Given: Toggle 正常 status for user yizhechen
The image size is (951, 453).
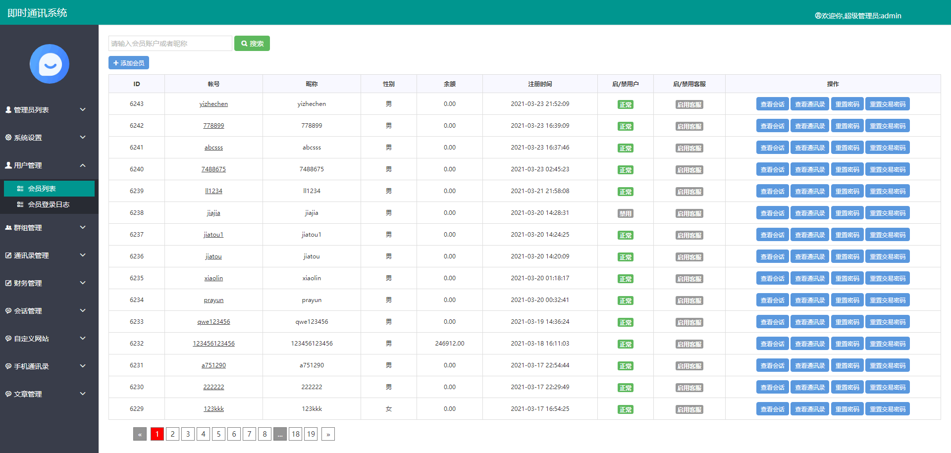Looking at the screenshot, I should tap(625, 105).
